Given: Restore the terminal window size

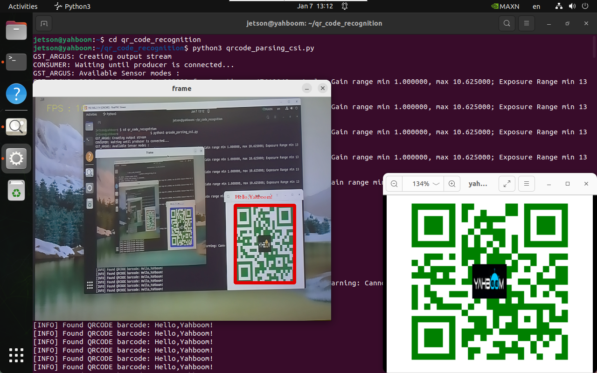Looking at the screenshot, I should click(x=568, y=23).
